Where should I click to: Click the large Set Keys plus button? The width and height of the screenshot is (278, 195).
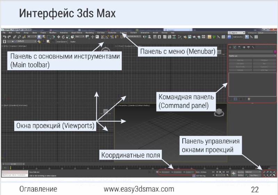[234, 173]
